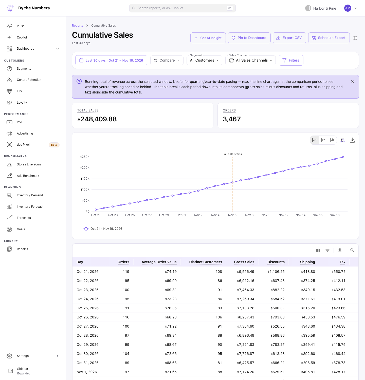Open the LTV diamond icon
Screen dimensions: 365x380
9,91
